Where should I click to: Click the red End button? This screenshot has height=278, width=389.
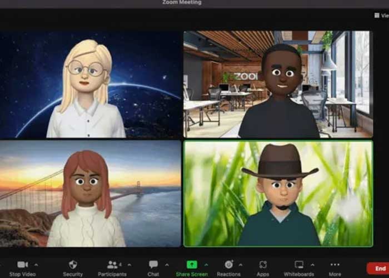point(380,269)
